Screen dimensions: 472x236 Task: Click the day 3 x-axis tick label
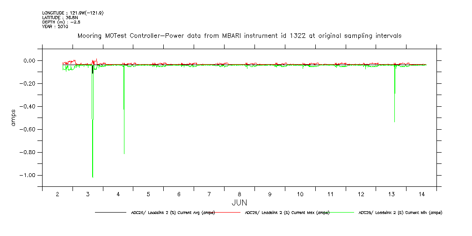pyautogui.click(x=87, y=194)
